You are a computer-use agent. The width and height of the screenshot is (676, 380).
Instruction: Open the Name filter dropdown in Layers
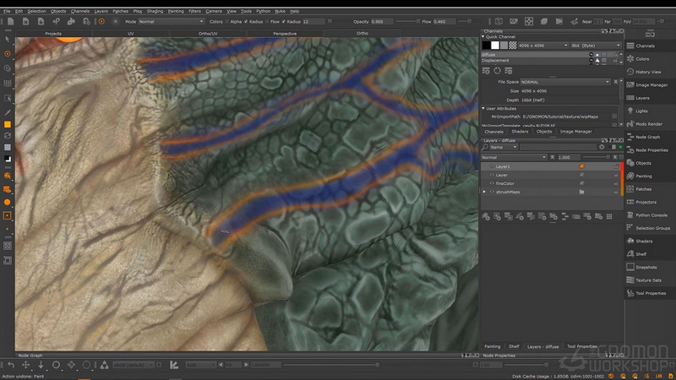[x=504, y=147]
